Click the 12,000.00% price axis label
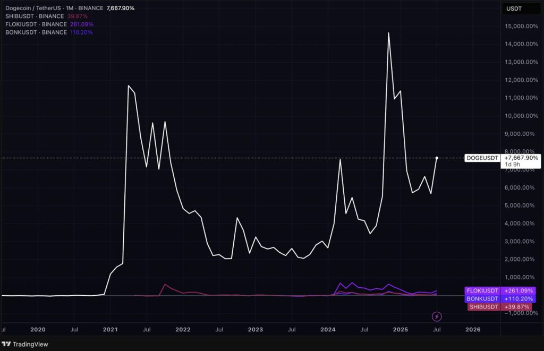The height and width of the screenshot is (351, 544). [522, 80]
